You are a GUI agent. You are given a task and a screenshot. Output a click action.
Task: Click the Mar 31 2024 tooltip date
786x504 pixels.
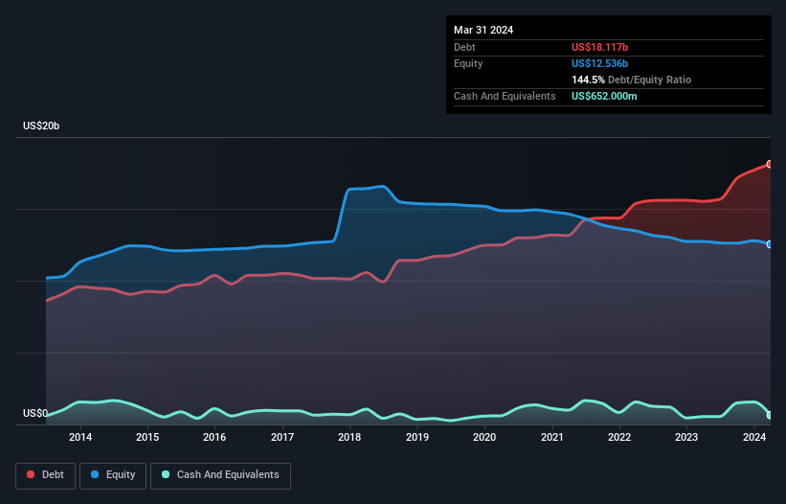[x=483, y=30]
